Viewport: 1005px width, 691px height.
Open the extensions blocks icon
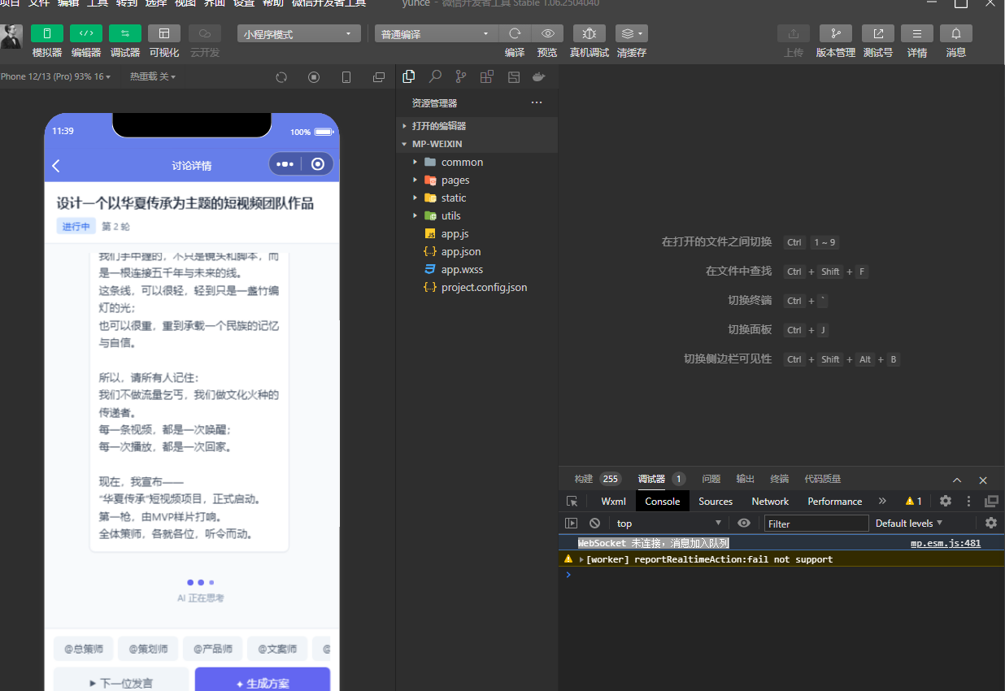tap(487, 76)
